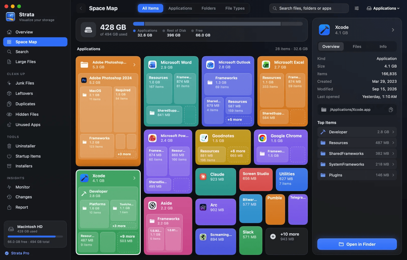Click the disk usage storage bar

[x=218, y=24]
